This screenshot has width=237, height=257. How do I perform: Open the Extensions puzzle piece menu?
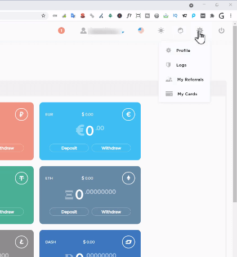coord(212,16)
